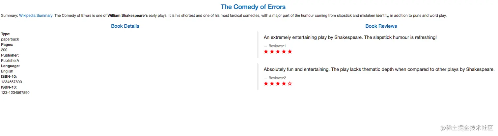This screenshot has height=136, width=498.
Task: Click the ISBN-13 value 123-1234567890
Action: coord(15,93)
